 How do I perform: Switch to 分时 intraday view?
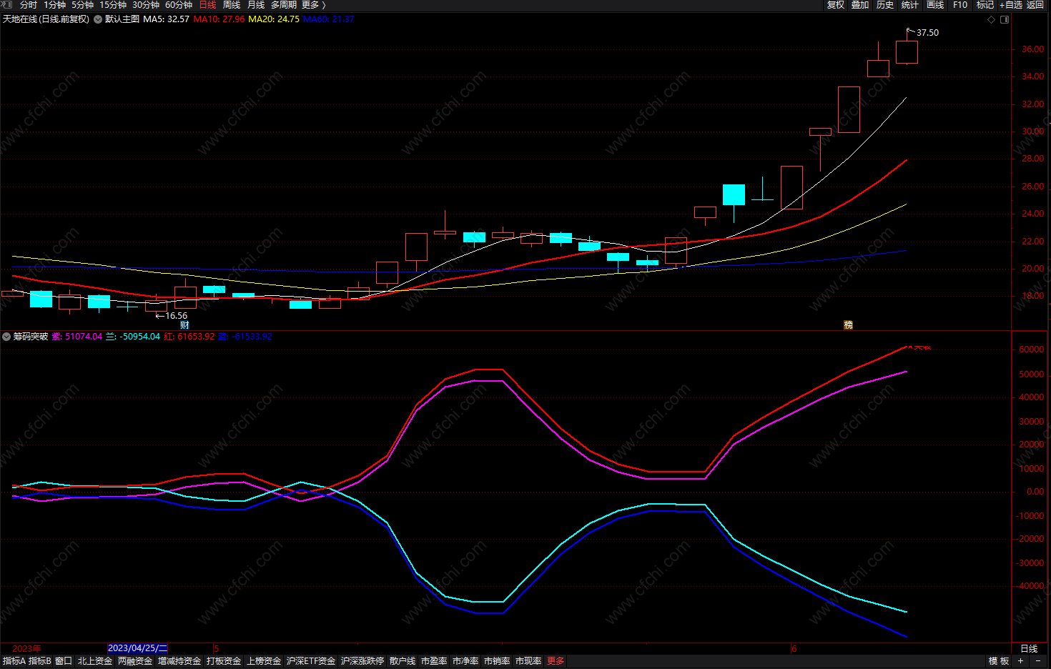(29, 5)
